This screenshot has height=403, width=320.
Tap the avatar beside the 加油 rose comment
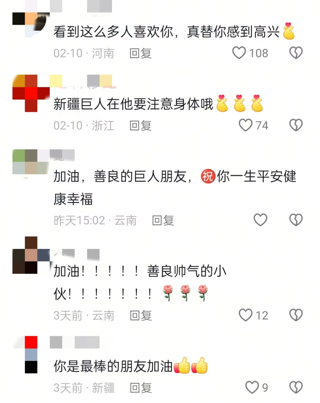(x=31, y=255)
